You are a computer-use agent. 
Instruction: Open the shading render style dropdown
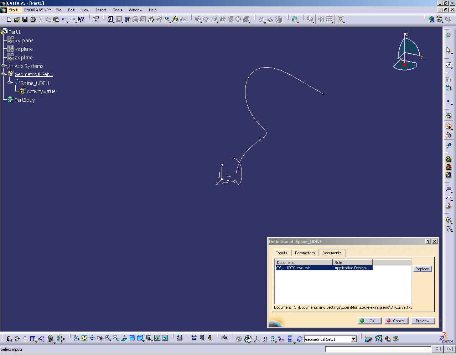tap(152, 341)
